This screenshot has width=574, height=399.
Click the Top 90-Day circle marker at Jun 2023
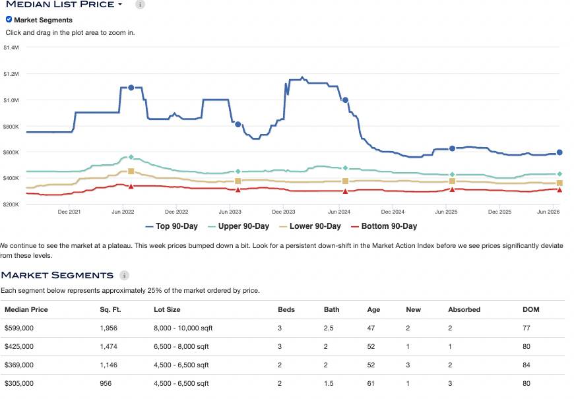pyautogui.click(x=238, y=125)
